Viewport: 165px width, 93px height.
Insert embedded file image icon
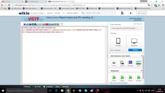tap(38, 24)
